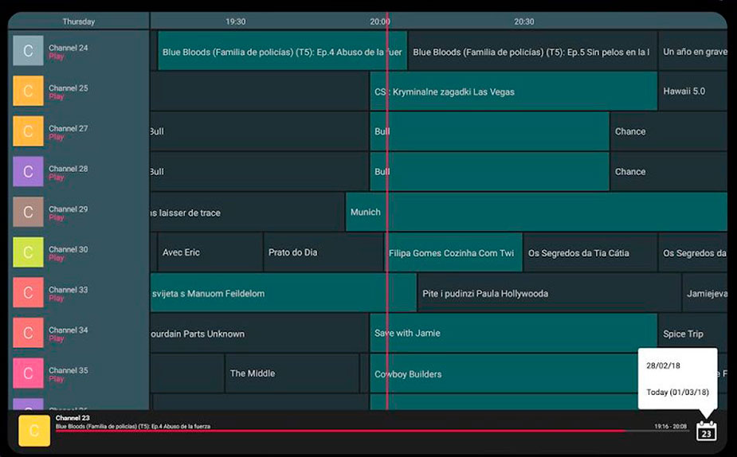Play Channel 34

[x=57, y=339]
